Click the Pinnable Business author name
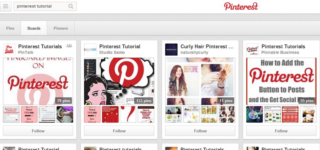The width and height of the screenshot is (320, 150). pos(280,52)
